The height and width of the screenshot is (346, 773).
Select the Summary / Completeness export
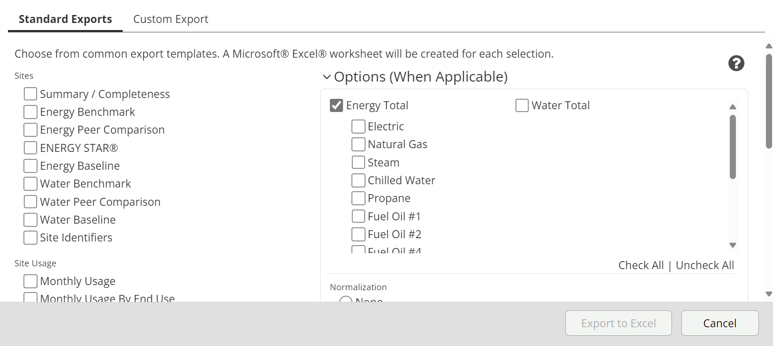(x=31, y=94)
